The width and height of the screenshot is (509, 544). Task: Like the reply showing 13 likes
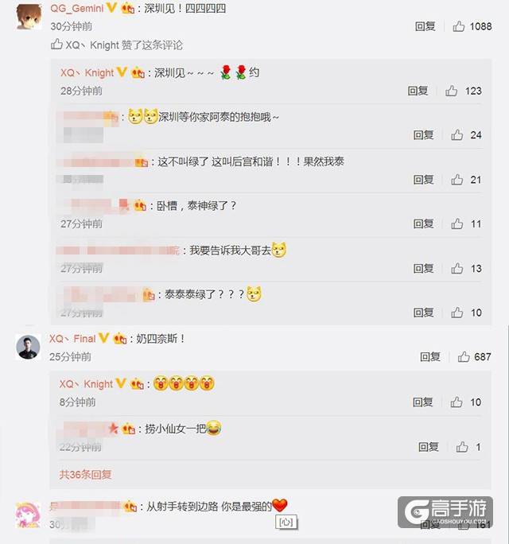(x=457, y=268)
